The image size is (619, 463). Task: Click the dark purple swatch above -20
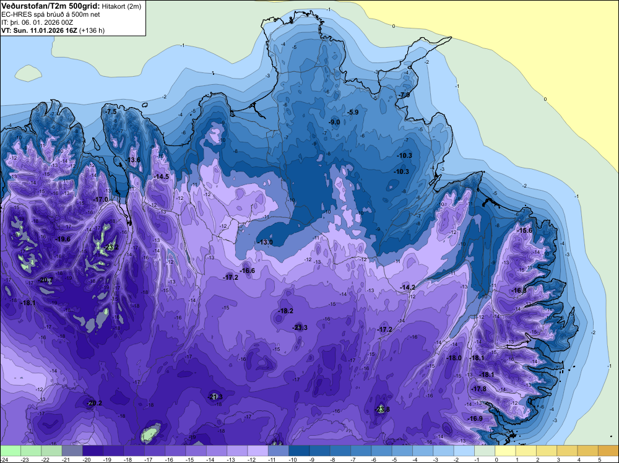pyautogui.click(x=93, y=451)
